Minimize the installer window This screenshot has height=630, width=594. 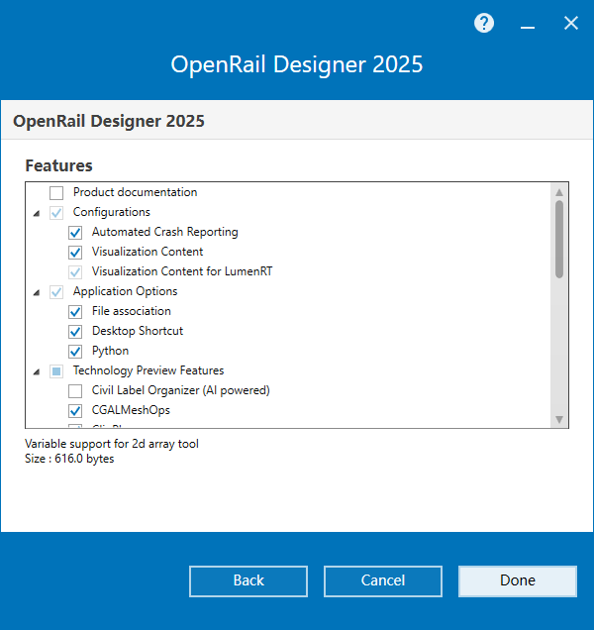(528, 24)
